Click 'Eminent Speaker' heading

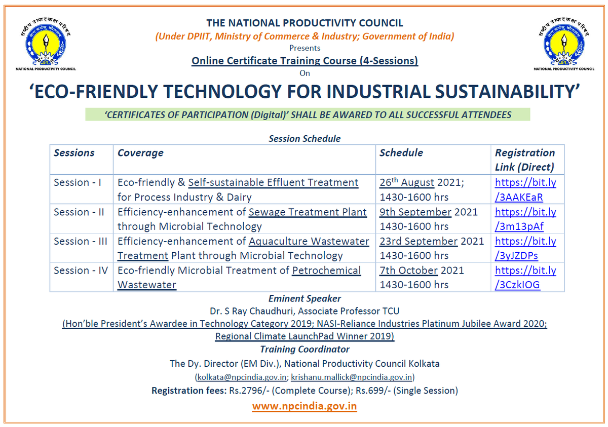[305, 298]
